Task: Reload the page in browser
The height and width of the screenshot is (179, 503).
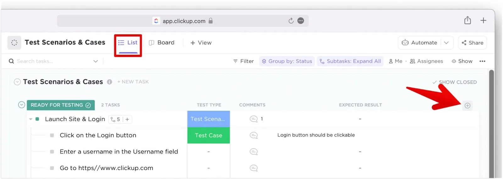Action: point(291,21)
